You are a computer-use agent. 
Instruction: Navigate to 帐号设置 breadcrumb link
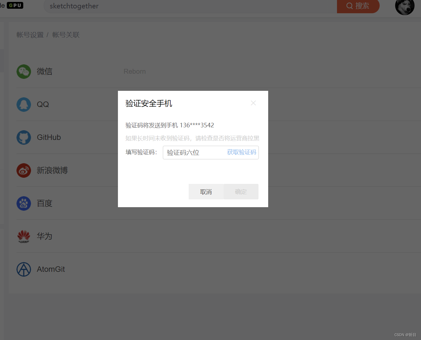[x=30, y=35]
